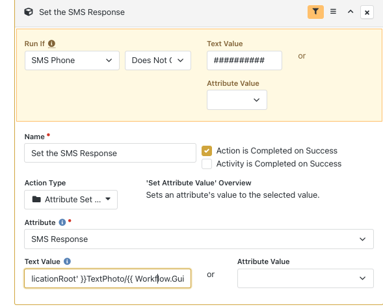The image size is (383, 307).
Task: Open the bottom Attribute Value dropdown
Action: tap(306, 278)
